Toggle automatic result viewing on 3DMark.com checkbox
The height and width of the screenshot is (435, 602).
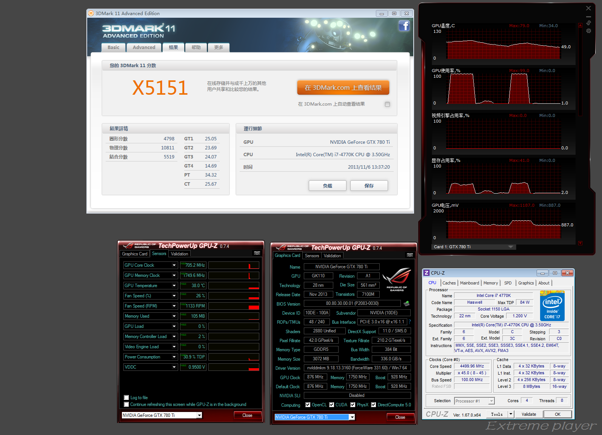[387, 104]
